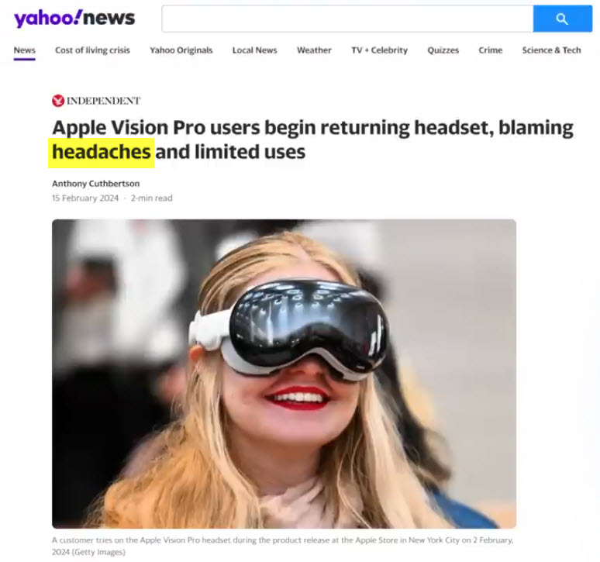This screenshot has height=562, width=600.
Task: Go to Yahoo Originals section
Action: click(x=181, y=50)
